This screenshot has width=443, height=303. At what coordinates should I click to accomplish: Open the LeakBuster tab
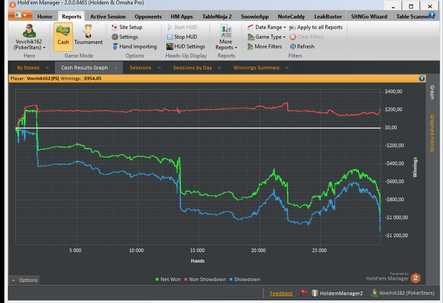point(328,16)
